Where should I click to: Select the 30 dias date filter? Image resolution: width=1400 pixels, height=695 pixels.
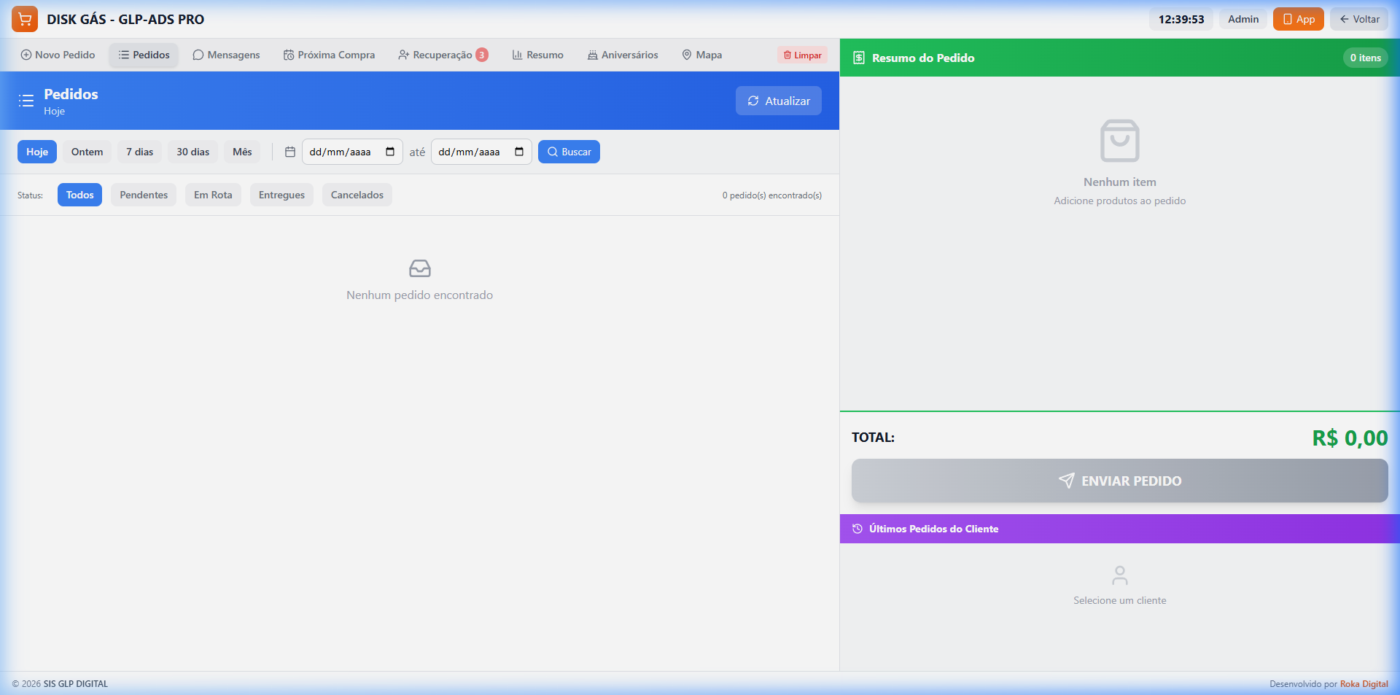(192, 152)
